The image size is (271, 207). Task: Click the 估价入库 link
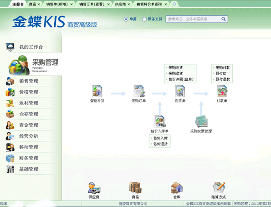161,138
